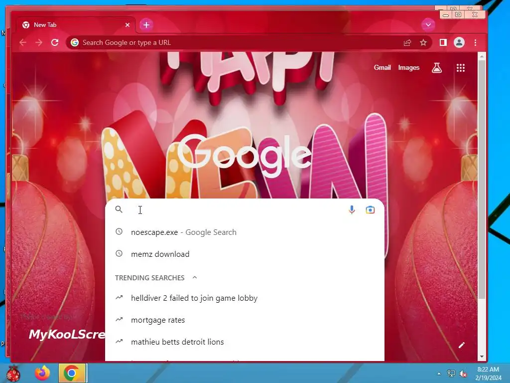Click the muted volume tray icon

click(x=463, y=374)
